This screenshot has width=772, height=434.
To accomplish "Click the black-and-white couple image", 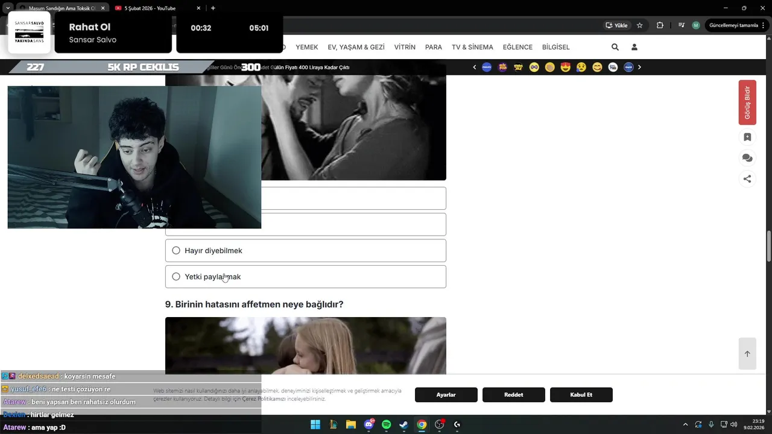I will 353,127.
